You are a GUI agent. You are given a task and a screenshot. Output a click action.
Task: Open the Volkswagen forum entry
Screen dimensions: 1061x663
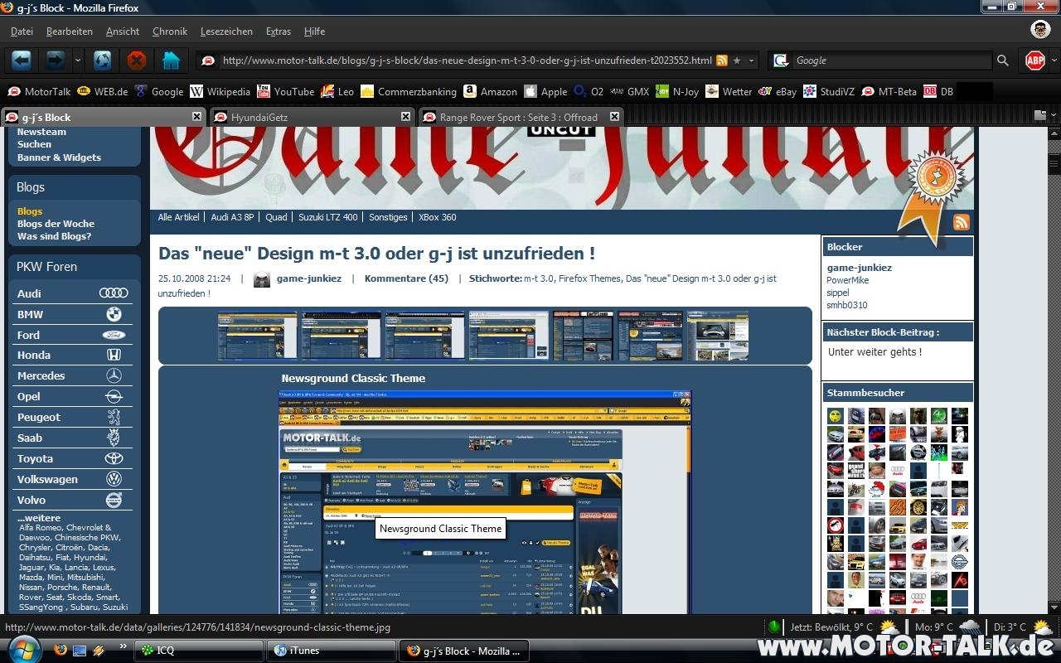pyautogui.click(x=70, y=479)
